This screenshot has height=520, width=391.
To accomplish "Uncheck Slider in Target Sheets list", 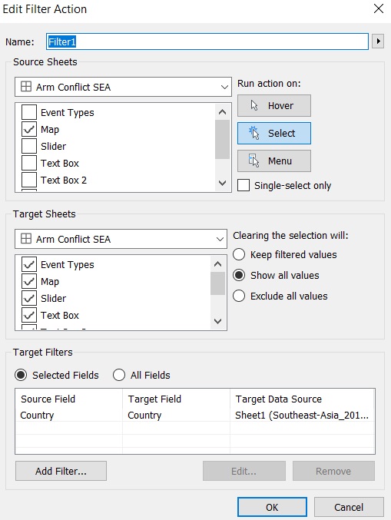I will coord(29,299).
